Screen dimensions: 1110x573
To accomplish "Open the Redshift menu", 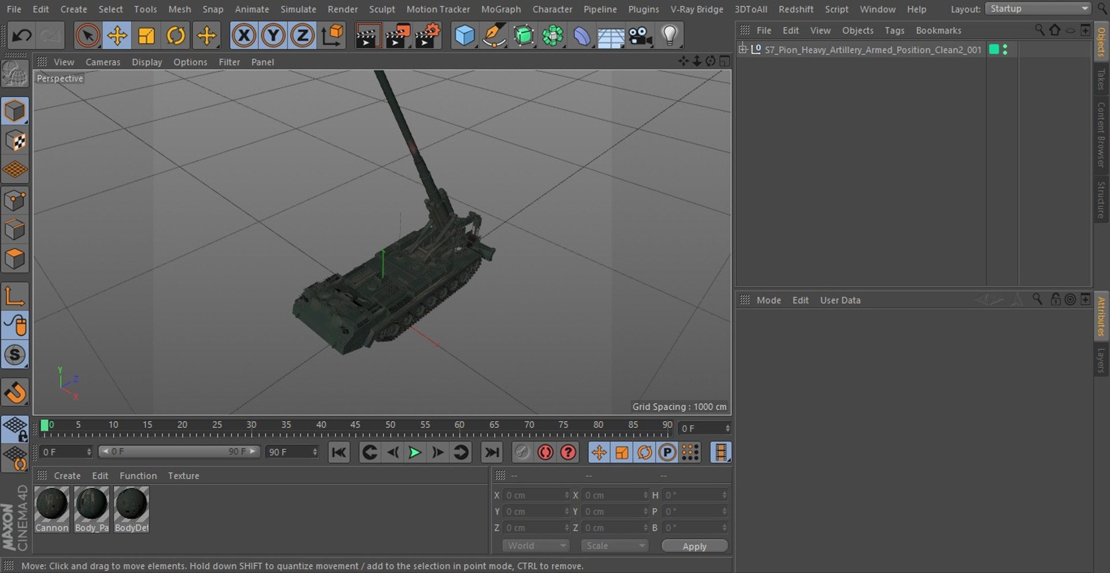I will coord(795,9).
